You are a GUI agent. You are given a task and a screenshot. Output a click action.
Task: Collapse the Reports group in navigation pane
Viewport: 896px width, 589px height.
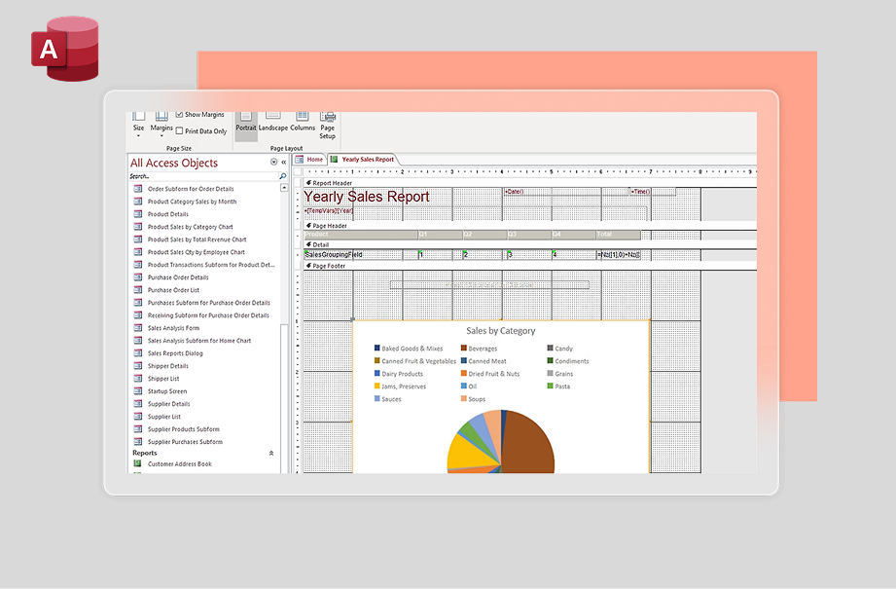pos(271,454)
